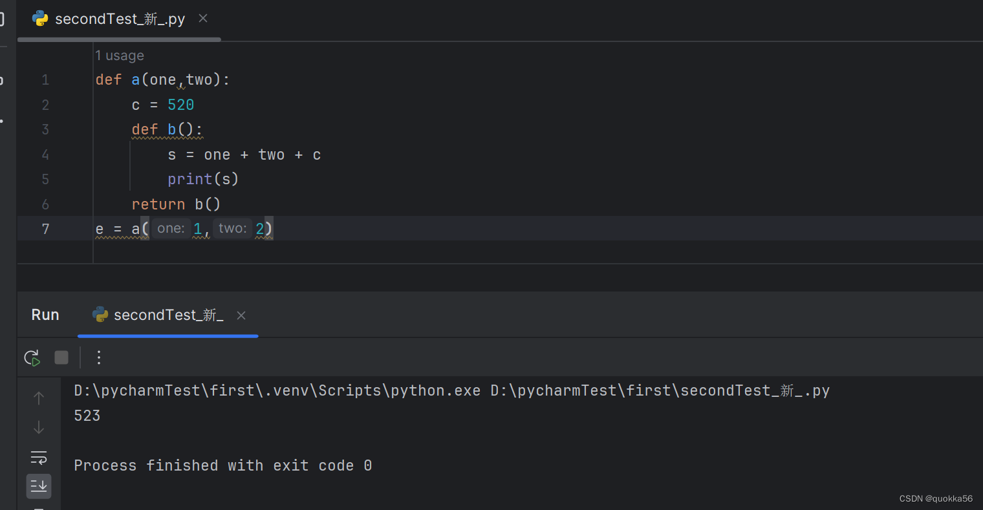This screenshot has height=510, width=983.
Task: Select the secondTest_新_.py editor tab
Action: coord(120,19)
